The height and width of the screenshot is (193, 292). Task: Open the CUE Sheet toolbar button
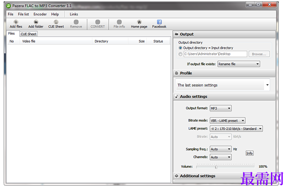[x=56, y=24]
